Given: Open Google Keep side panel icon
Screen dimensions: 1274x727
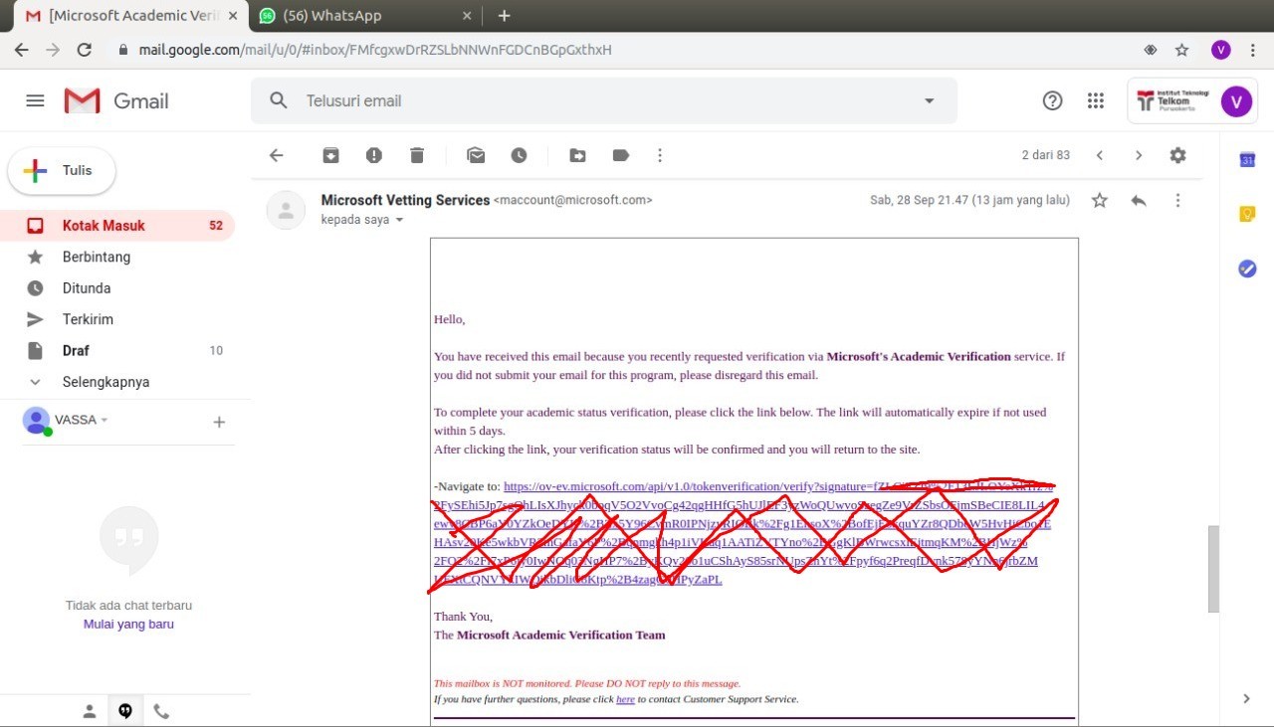Looking at the screenshot, I should click(1247, 214).
